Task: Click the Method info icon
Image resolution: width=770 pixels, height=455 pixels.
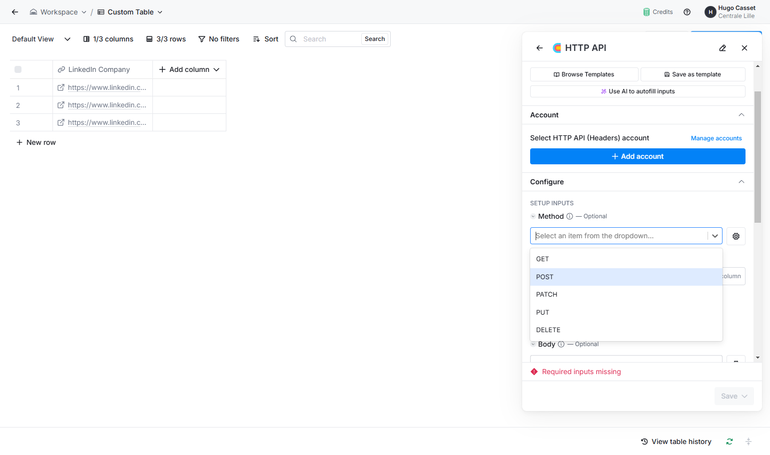Action: pyautogui.click(x=570, y=216)
